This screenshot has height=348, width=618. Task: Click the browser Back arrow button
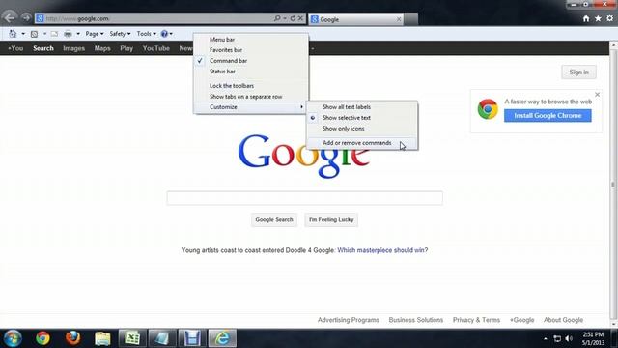point(10,17)
